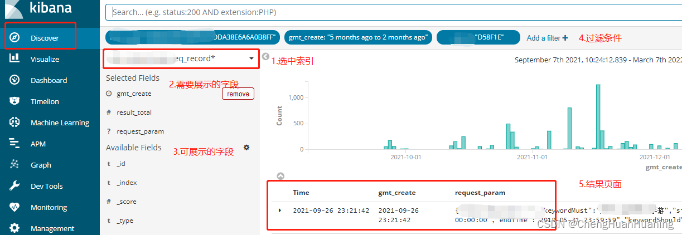Click the number type icon beside result_total
This screenshot has height=235, width=682.
pyautogui.click(x=109, y=112)
